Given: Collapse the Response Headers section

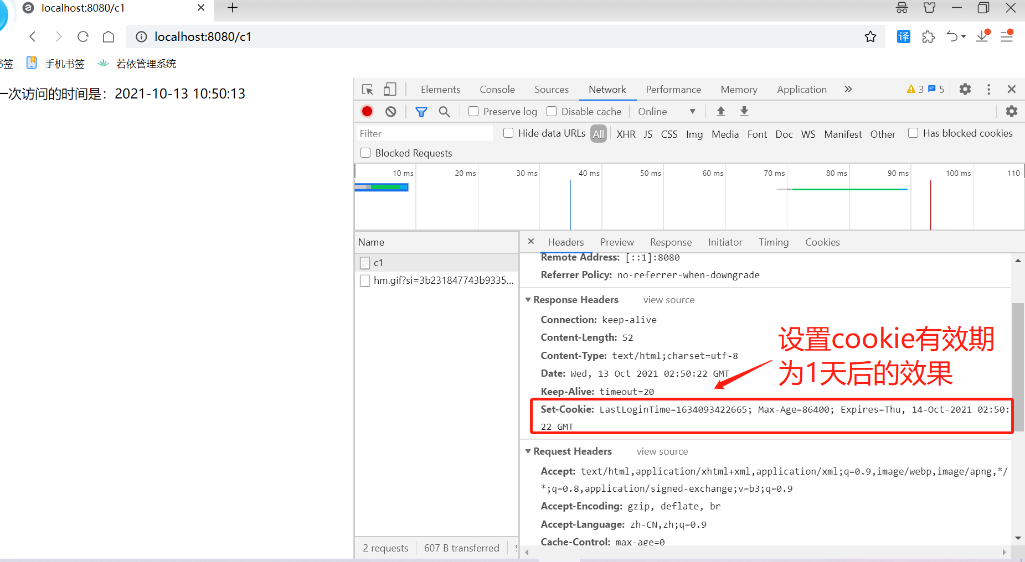Looking at the screenshot, I should point(528,300).
